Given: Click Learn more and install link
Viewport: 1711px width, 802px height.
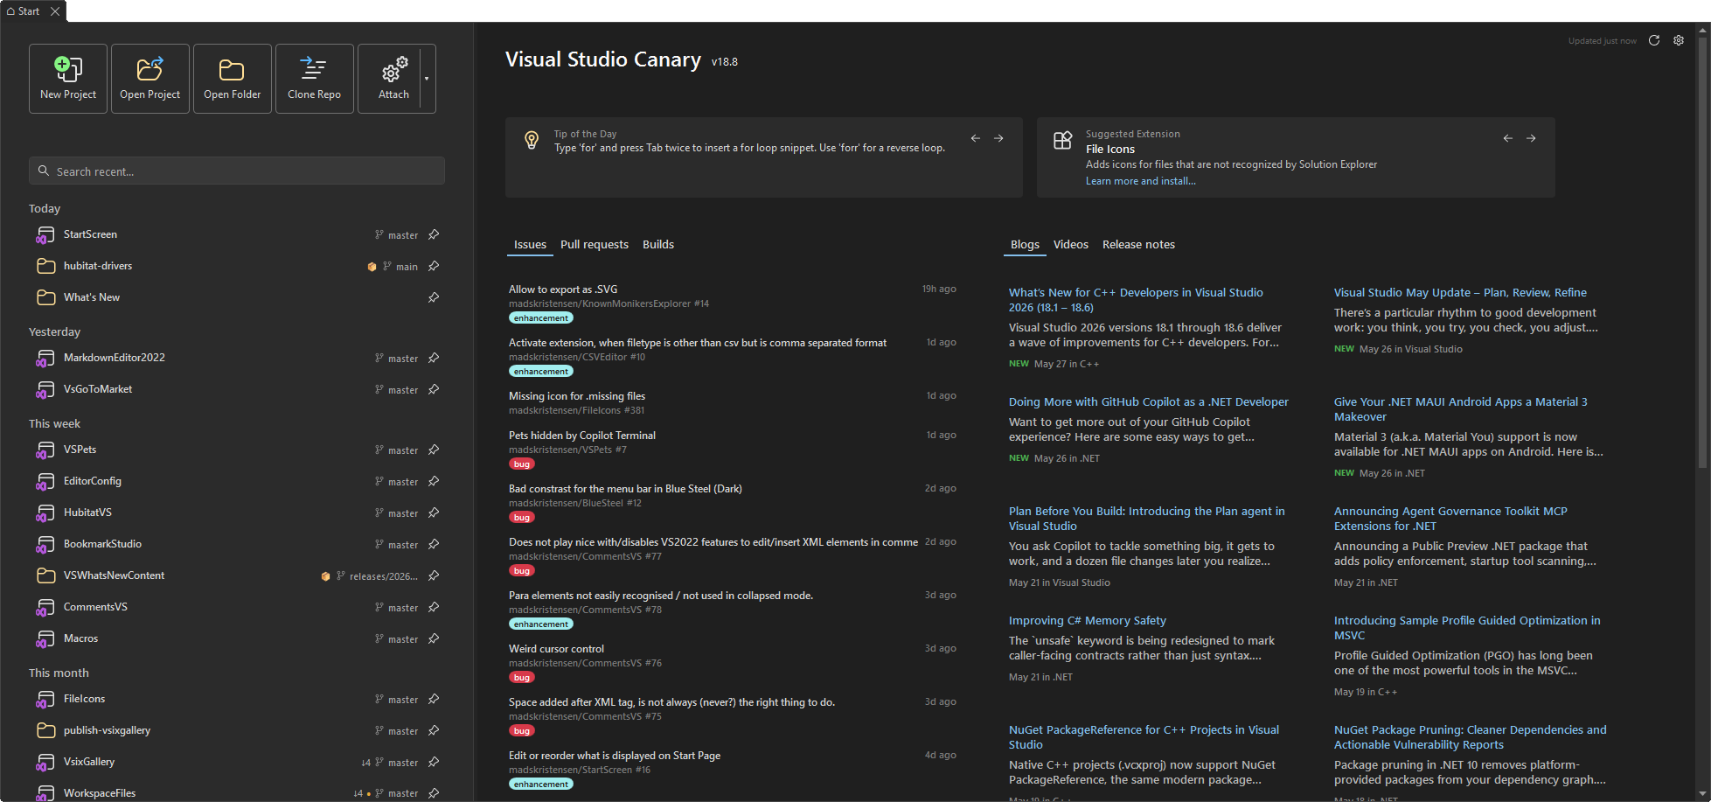Looking at the screenshot, I should [1141, 181].
